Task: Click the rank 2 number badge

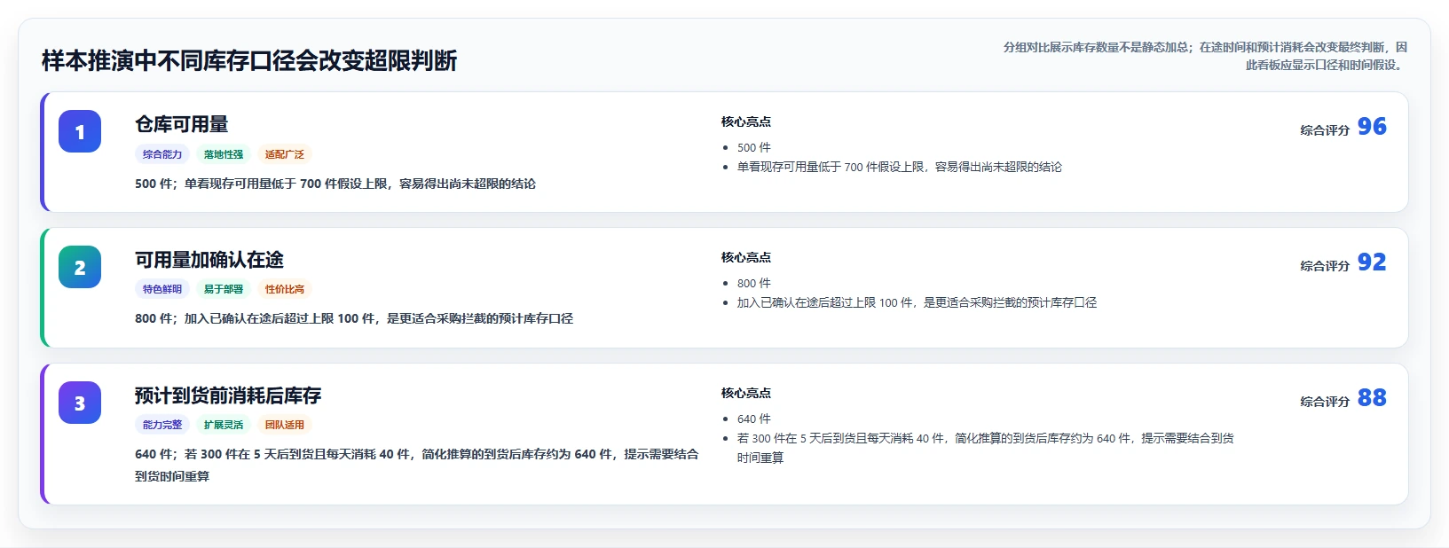Action: coord(80,267)
